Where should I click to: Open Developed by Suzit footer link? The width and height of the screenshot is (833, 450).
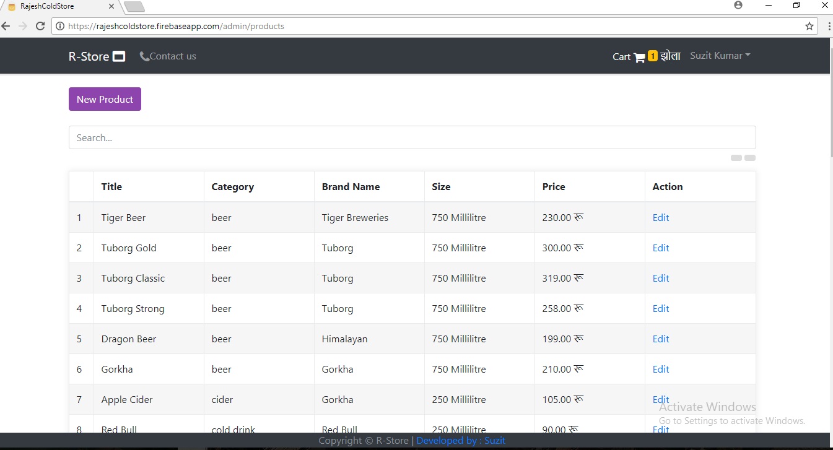tap(461, 441)
